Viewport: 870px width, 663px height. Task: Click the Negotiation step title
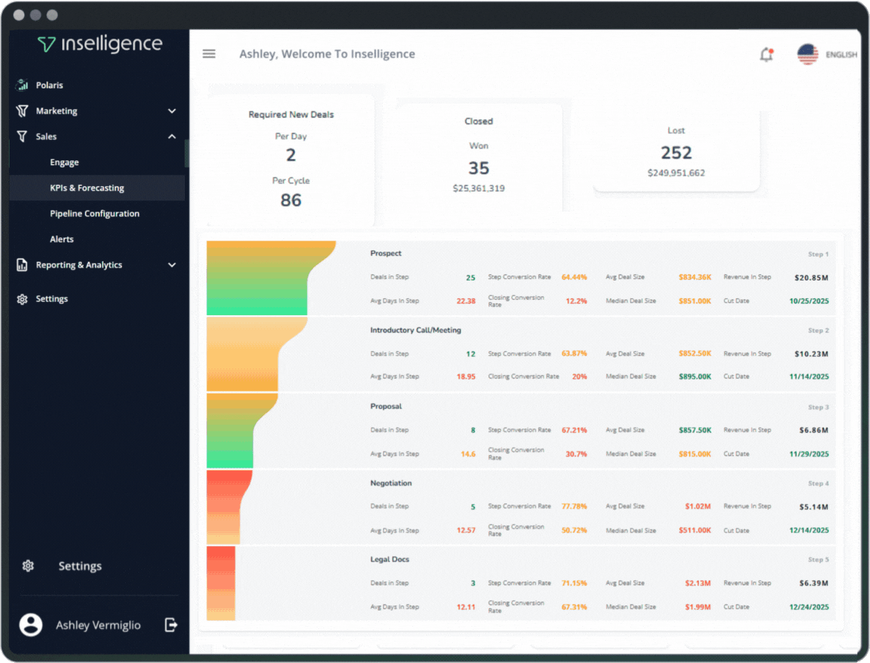coord(391,483)
